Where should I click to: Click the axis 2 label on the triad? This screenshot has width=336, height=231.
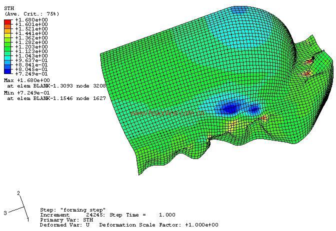click(18, 193)
